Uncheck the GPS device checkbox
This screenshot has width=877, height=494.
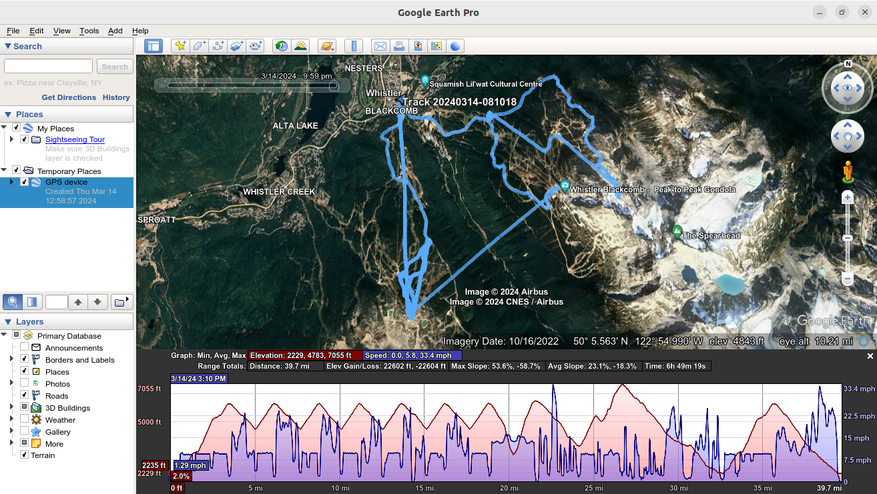click(x=25, y=182)
